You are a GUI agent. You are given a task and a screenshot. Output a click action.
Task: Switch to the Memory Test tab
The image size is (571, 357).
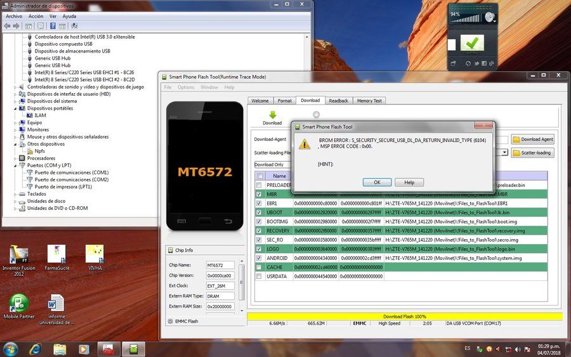pos(369,101)
